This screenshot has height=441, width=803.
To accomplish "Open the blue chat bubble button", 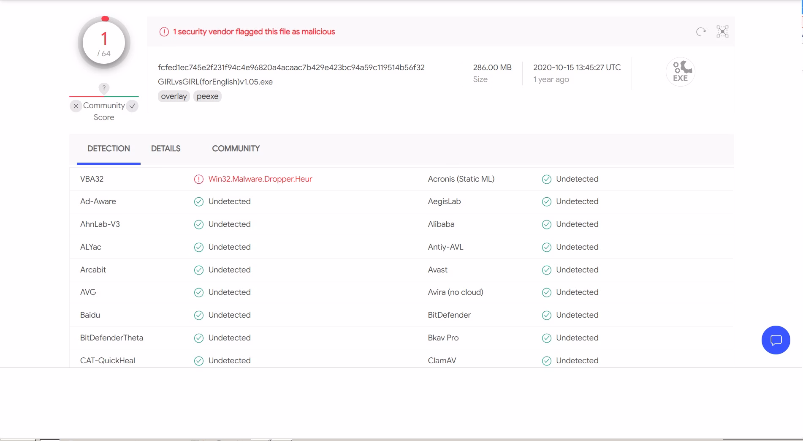I will click(776, 340).
